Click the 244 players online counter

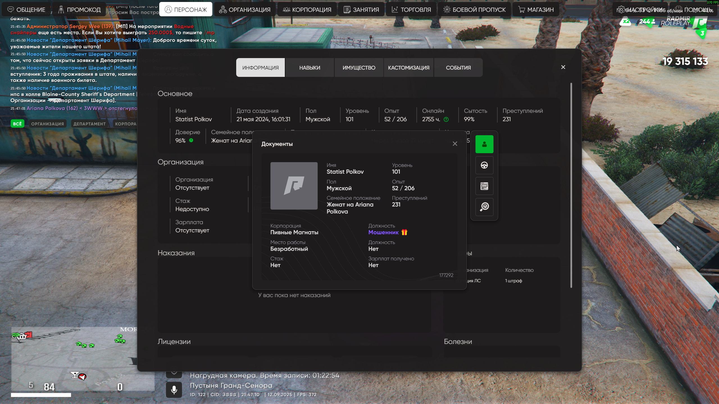(647, 22)
